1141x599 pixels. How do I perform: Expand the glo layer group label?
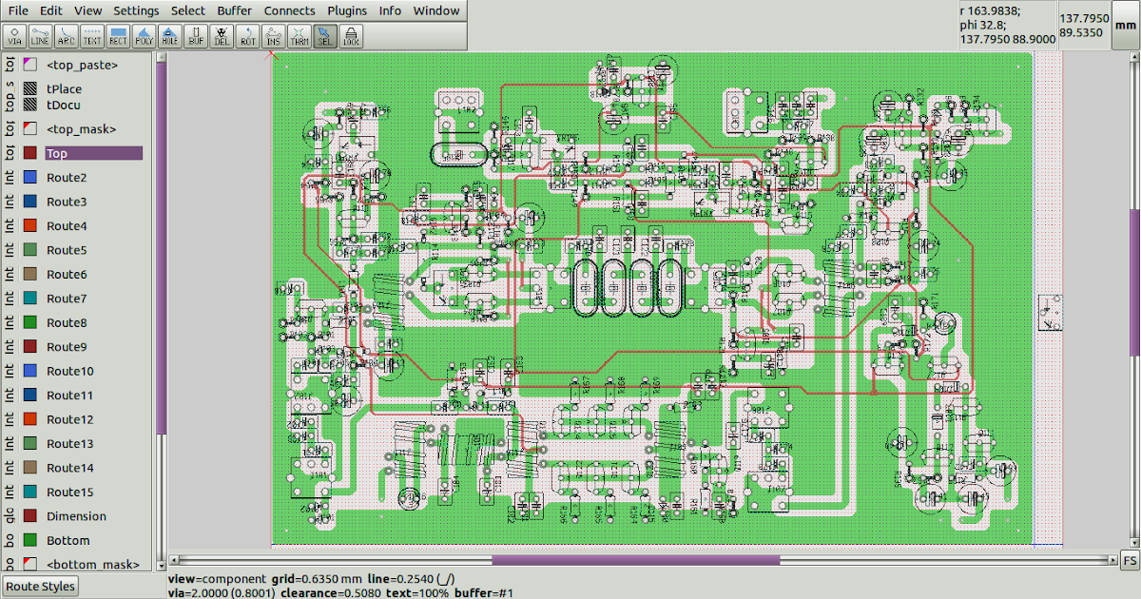coord(10,516)
